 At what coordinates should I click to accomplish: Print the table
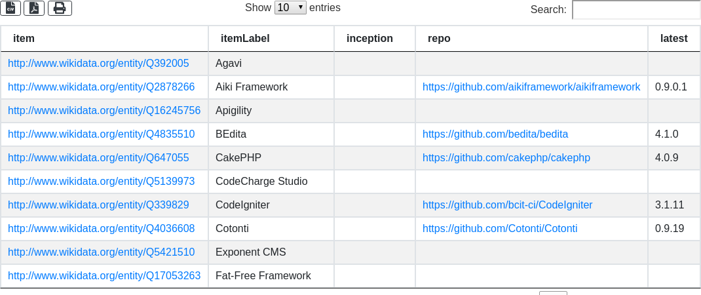60,8
